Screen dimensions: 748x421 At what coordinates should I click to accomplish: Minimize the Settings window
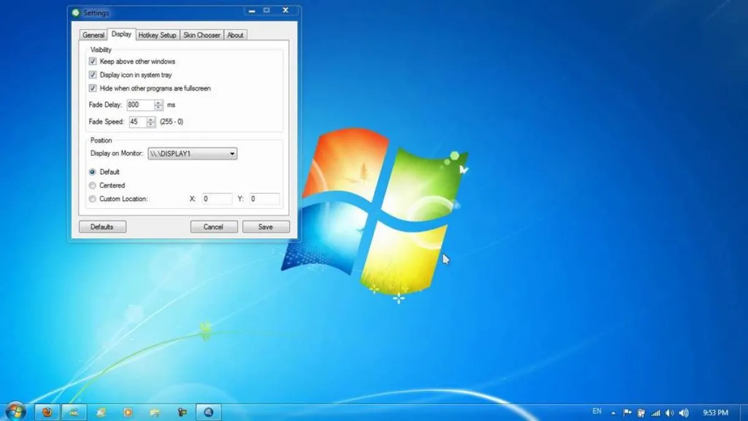coord(251,11)
